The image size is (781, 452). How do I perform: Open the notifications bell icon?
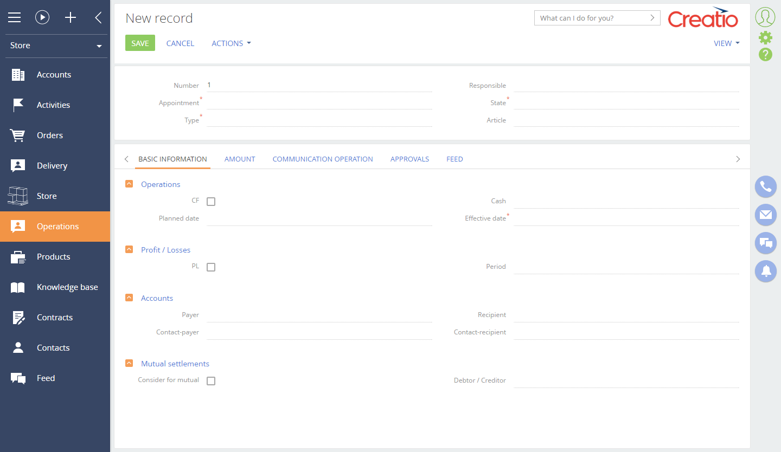[765, 271]
